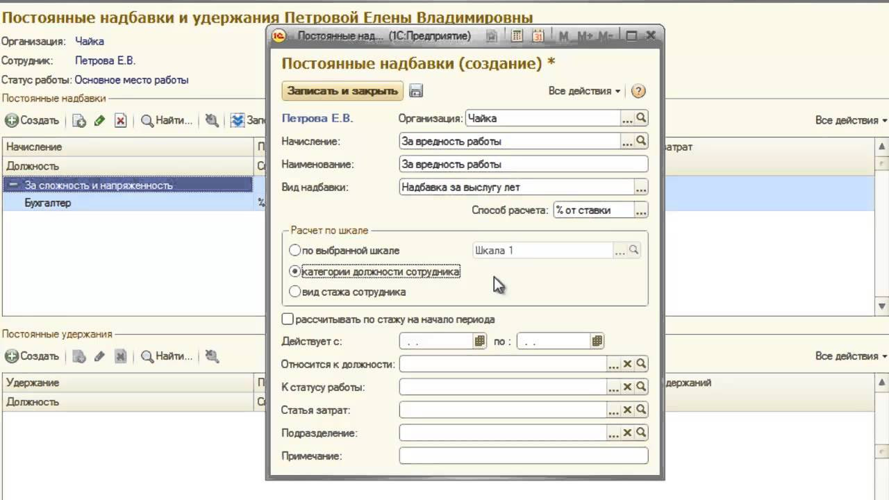Select radio 'вид стажа сотрудника'
The image size is (889, 500).
click(x=295, y=292)
